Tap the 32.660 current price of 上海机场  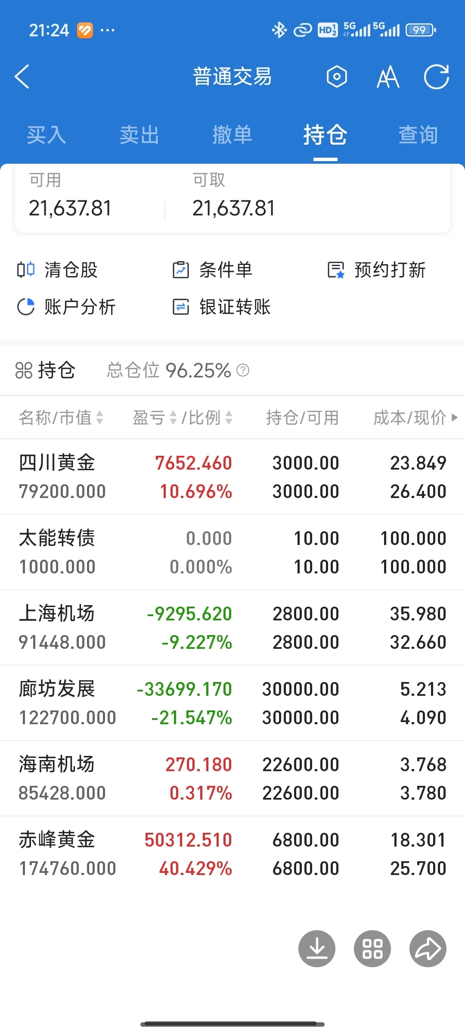(418, 642)
